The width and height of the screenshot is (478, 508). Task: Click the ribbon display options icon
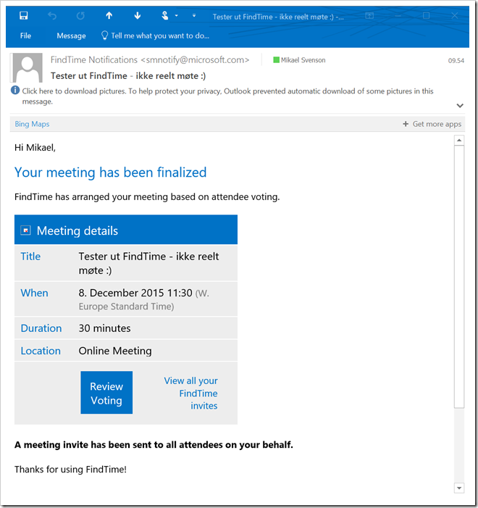pyautogui.click(x=369, y=15)
